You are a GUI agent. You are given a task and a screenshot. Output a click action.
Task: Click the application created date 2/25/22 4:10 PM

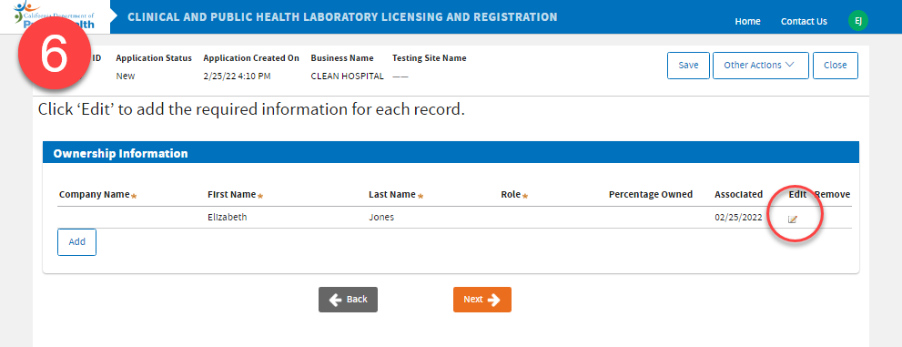pos(237,76)
